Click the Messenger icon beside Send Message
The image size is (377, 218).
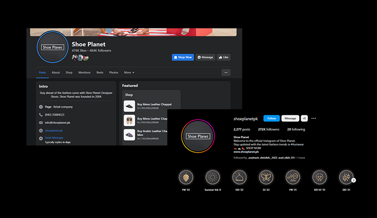tap(41, 138)
